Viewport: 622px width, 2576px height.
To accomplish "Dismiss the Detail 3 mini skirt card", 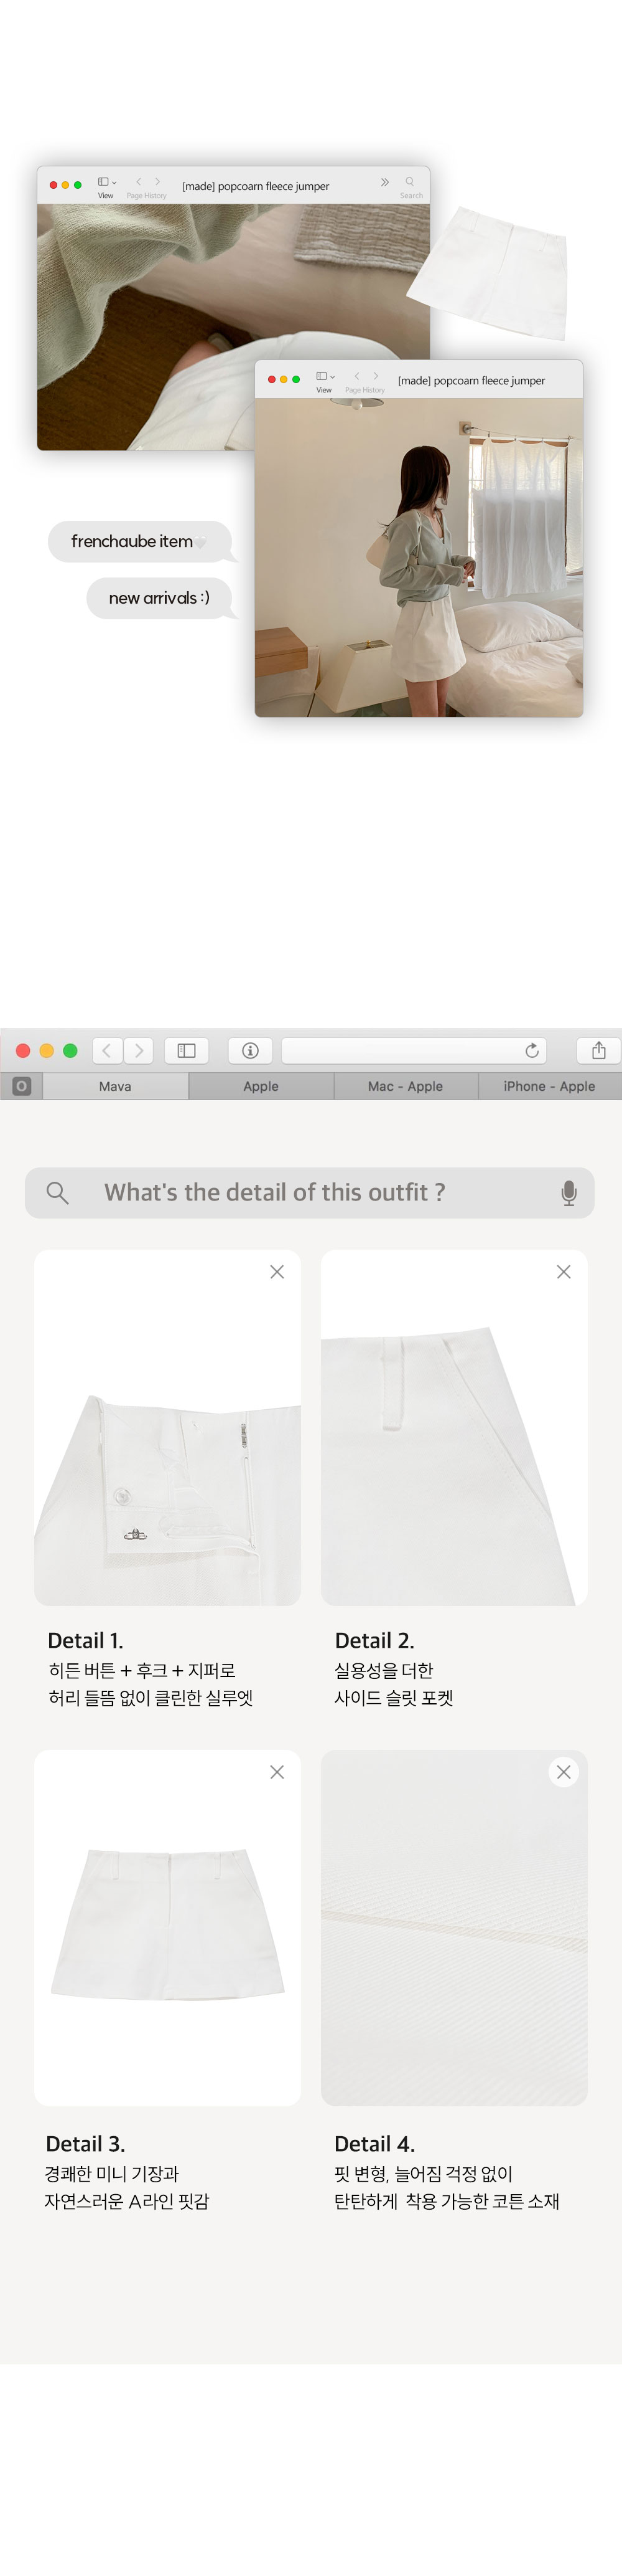I will pyautogui.click(x=277, y=1772).
